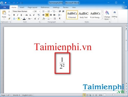Toggle Center alignment
Image resolution: width=128 pixels, height=97 pixels.
pyautogui.click(x=47, y=15)
